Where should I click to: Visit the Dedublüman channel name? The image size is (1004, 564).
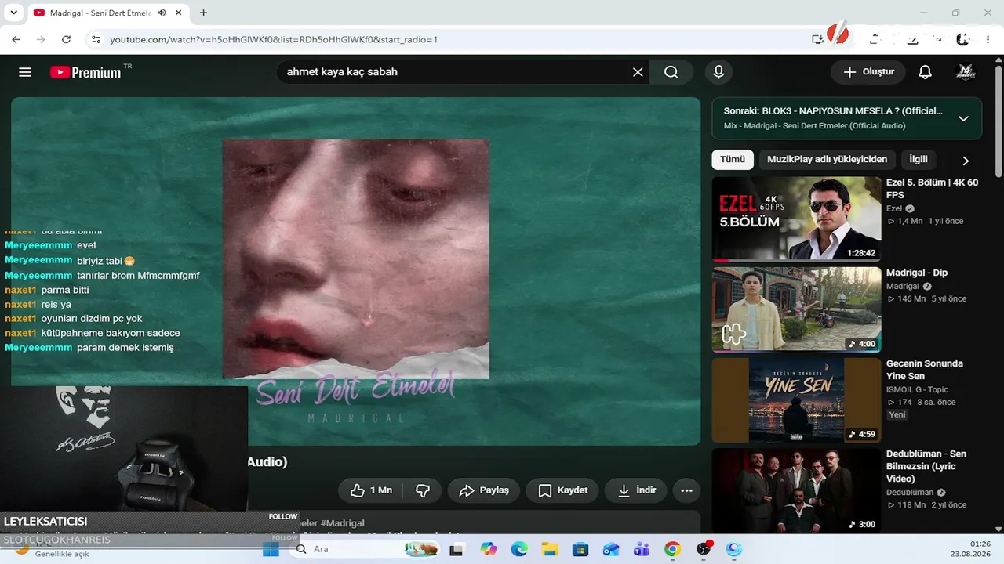pyautogui.click(x=910, y=493)
